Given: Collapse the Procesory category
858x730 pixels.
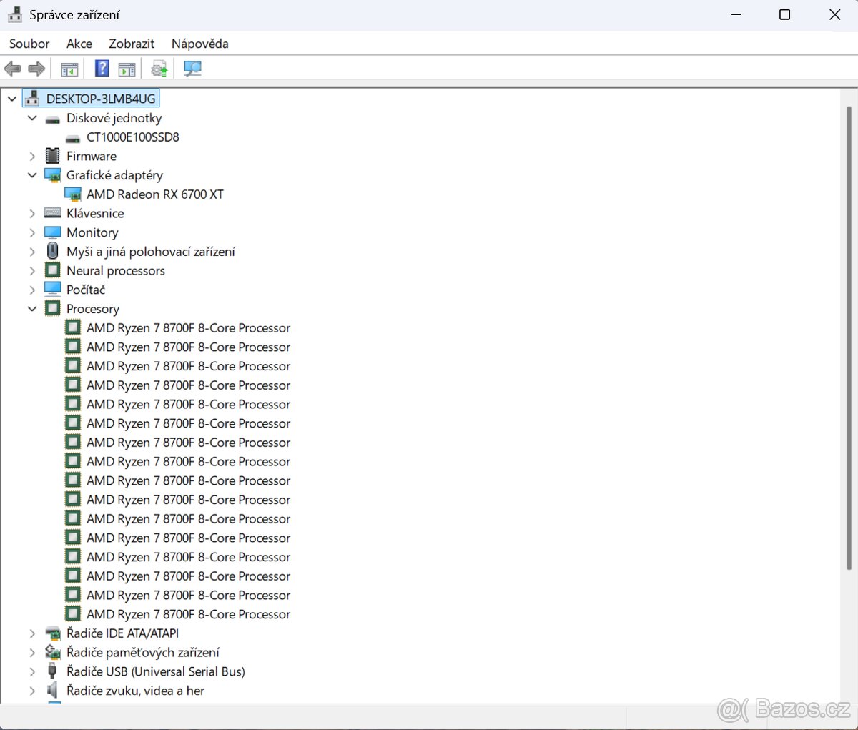Looking at the screenshot, I should point(32,309).
